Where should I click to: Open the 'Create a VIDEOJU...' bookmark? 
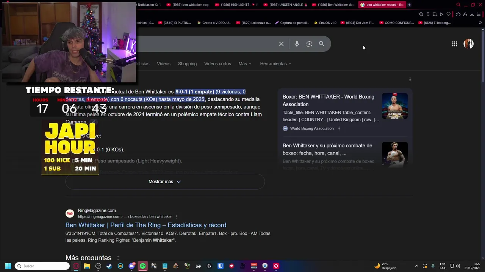coord(214,23)
